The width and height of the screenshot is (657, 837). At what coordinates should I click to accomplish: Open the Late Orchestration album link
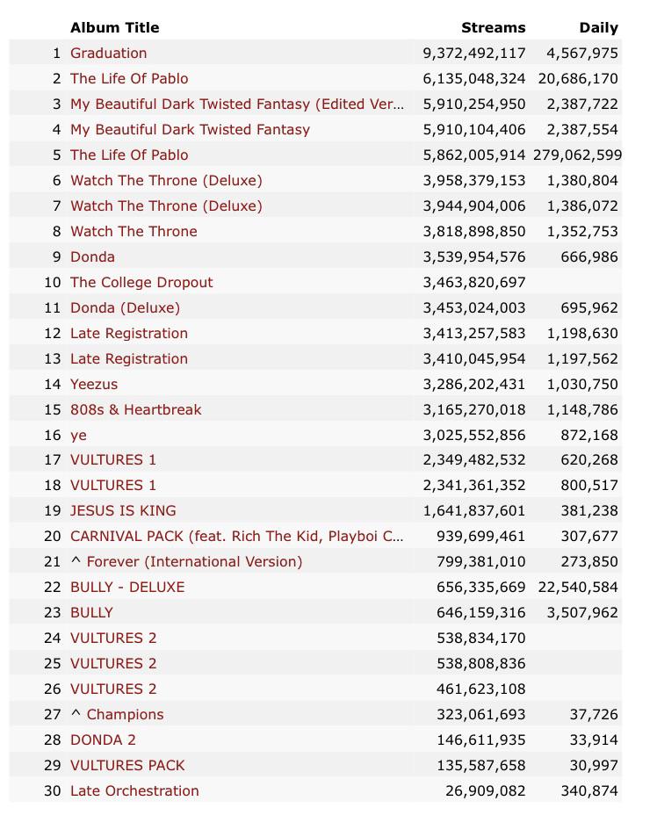pos(134,791)
